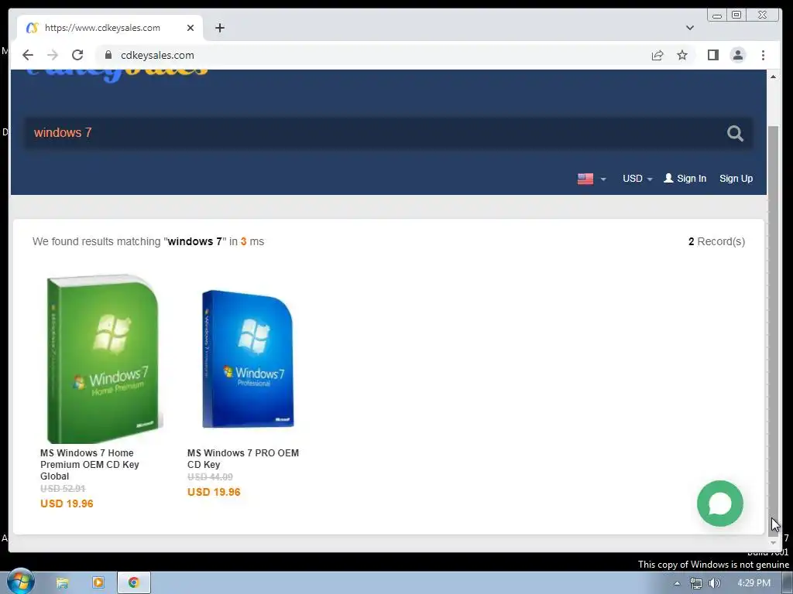Select Chrome in the taskbar
This screenshot has width=793, height=594.
pyautogui.click(x=133, y=582)
